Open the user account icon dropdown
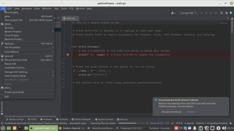The image size is (234, 131). click(173, 13)
